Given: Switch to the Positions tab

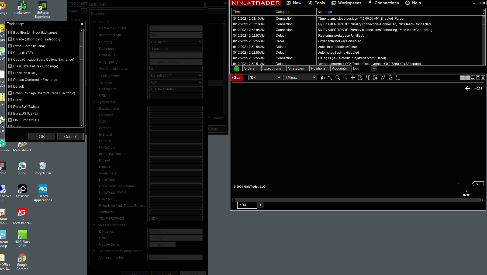Looking at the screenshot, I should click(x=319, y=68).
